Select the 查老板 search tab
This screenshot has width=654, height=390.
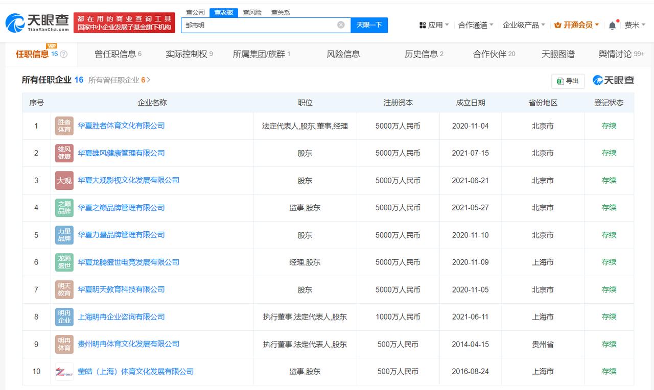tap(224, 13)
